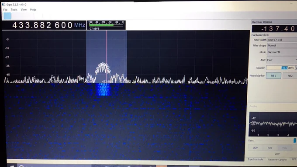Open the Tools menu

[x=14, y=10]
